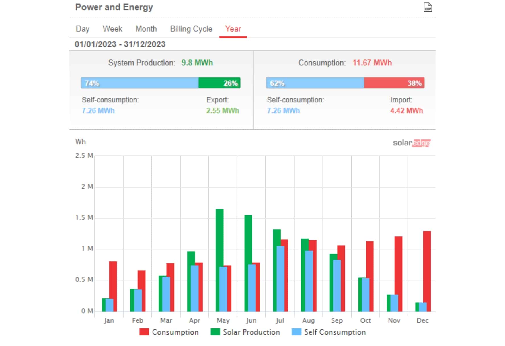505x346 pixels.
Task: Click the SolarEdge logo in chart
Action: coord(412,143)
